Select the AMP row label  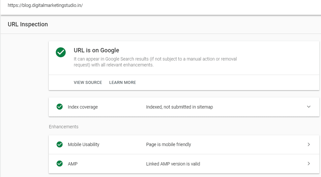(x=73, y=164)
